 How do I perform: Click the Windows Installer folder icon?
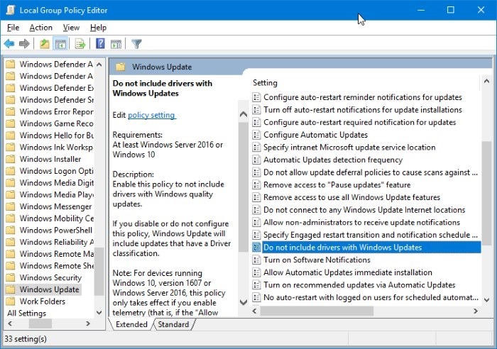tap(11, 159)
